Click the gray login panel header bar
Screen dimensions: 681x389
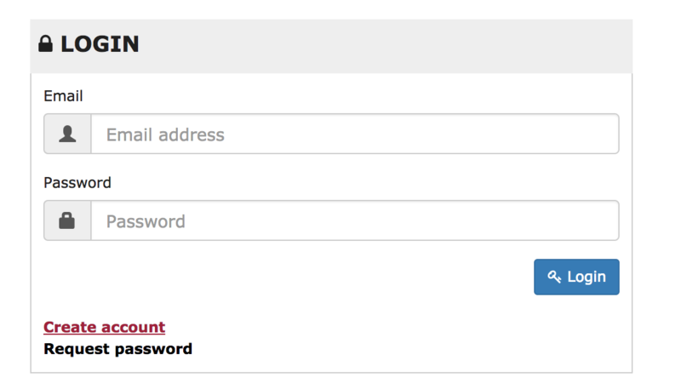pos(383,46)
